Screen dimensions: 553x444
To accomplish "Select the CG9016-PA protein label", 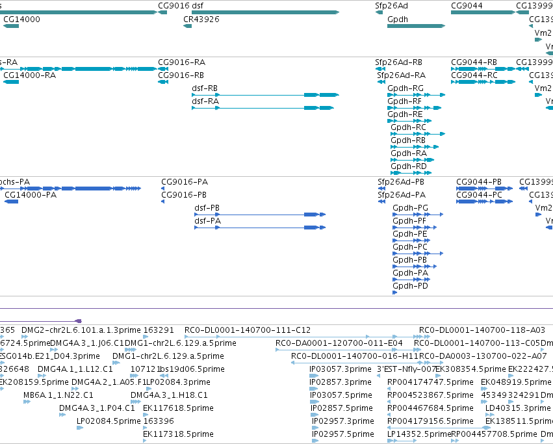I will coord(185,182).
